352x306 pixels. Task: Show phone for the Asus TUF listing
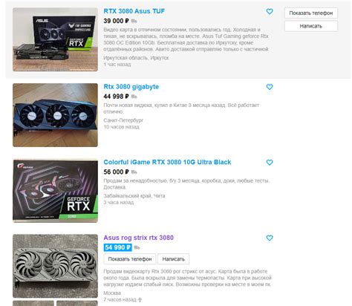tap(311, 13)
